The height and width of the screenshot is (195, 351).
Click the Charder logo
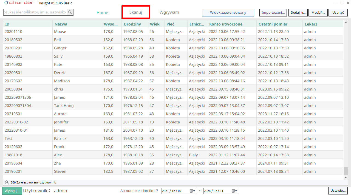pos(19,3)
